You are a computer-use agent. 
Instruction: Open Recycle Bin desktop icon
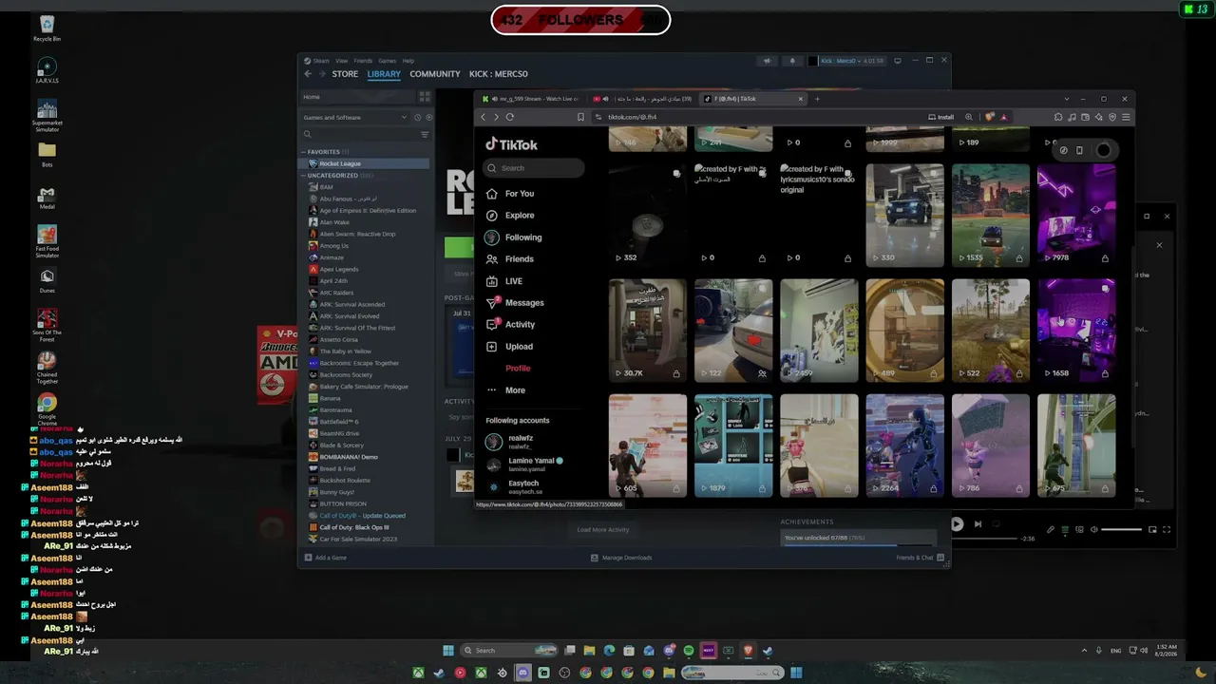47,28
